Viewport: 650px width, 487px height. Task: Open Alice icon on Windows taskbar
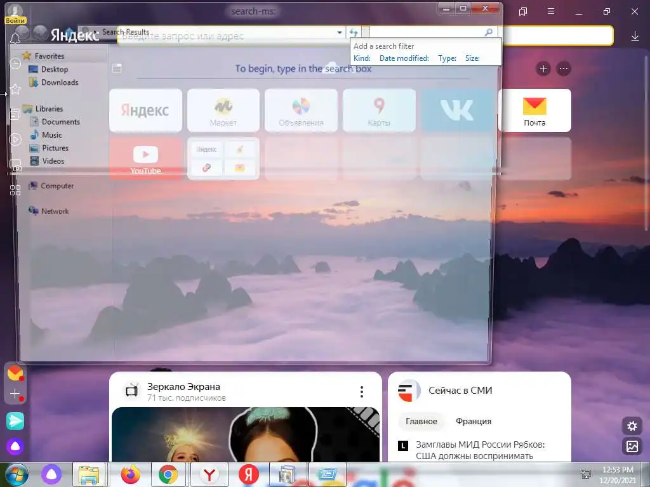click(x=51, y=474)
